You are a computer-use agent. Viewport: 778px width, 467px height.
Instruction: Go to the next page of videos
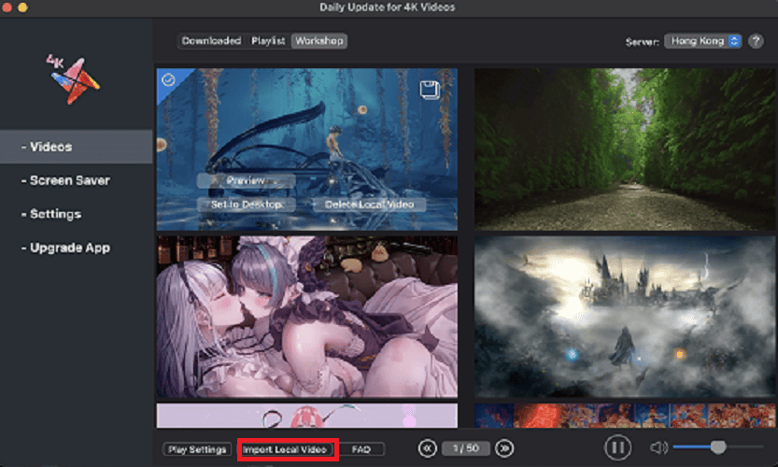click(503, 448)
